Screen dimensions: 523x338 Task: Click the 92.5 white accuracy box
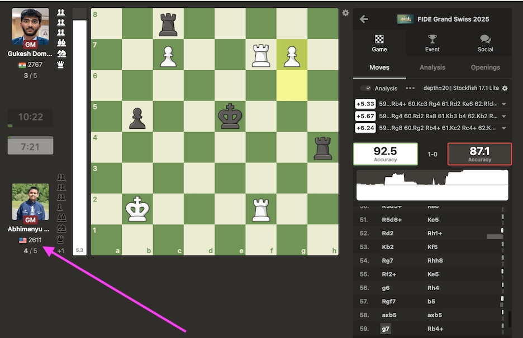click(385, 154)
